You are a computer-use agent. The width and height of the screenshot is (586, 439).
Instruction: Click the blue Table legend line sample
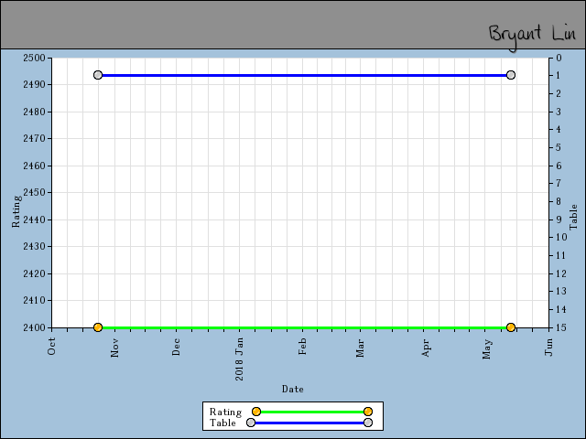309,423
